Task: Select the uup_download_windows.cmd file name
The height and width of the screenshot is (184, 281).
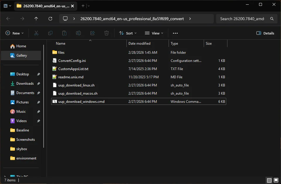Action: pos(81,102)
